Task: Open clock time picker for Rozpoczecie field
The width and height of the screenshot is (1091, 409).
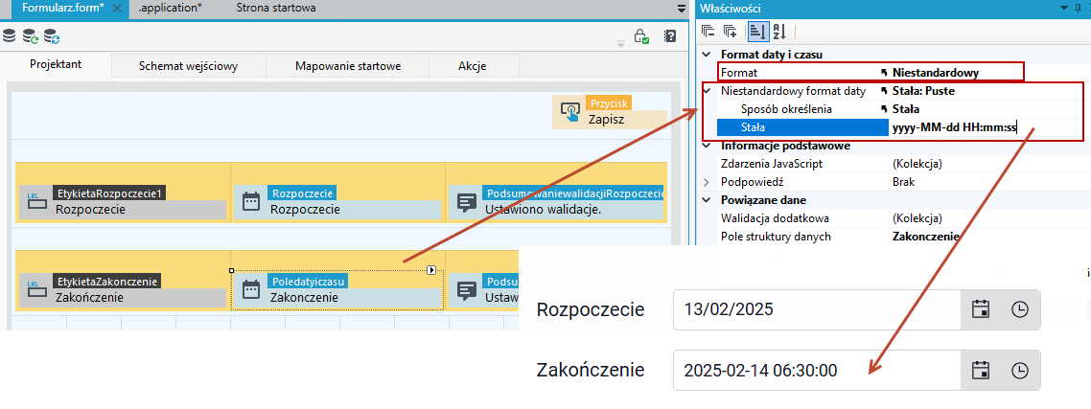Action: pyautogui.click(x=1020, y=309)
